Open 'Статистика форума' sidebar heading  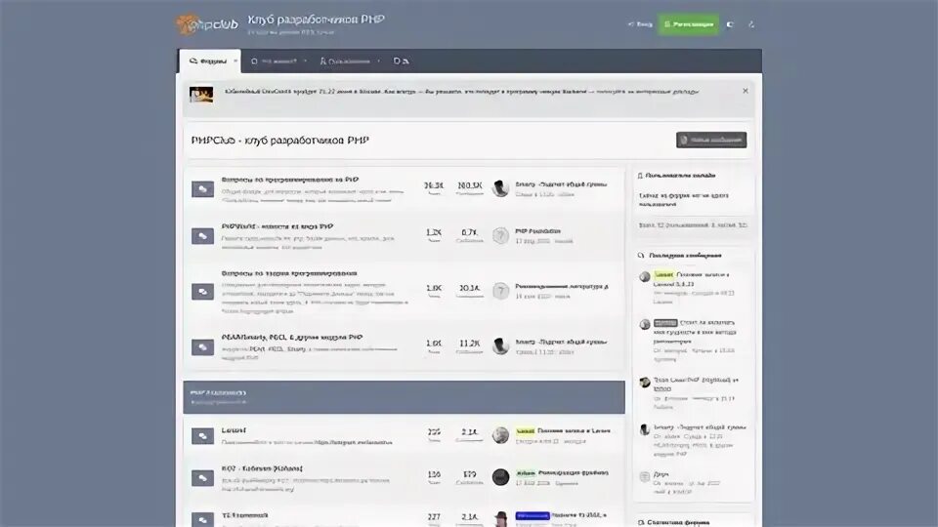coord(677,522)
